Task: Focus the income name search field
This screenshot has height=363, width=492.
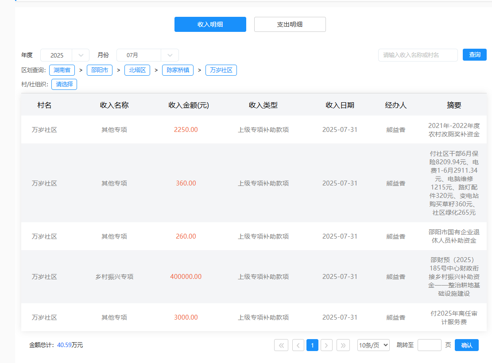Action: coord(418,55)
